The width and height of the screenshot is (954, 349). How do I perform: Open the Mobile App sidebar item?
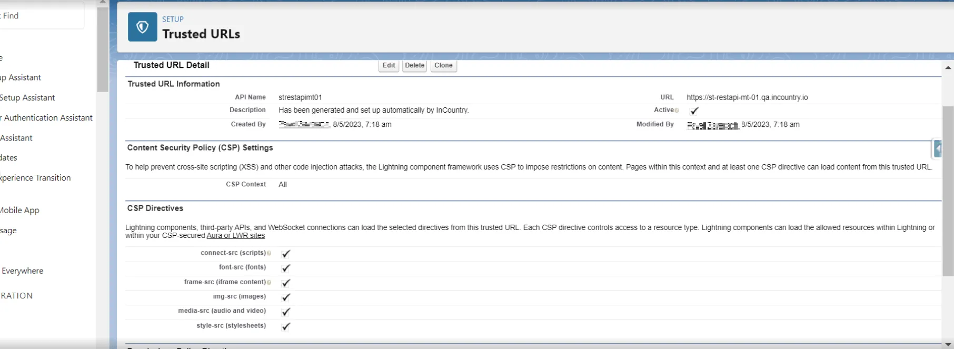coord(20,210)
